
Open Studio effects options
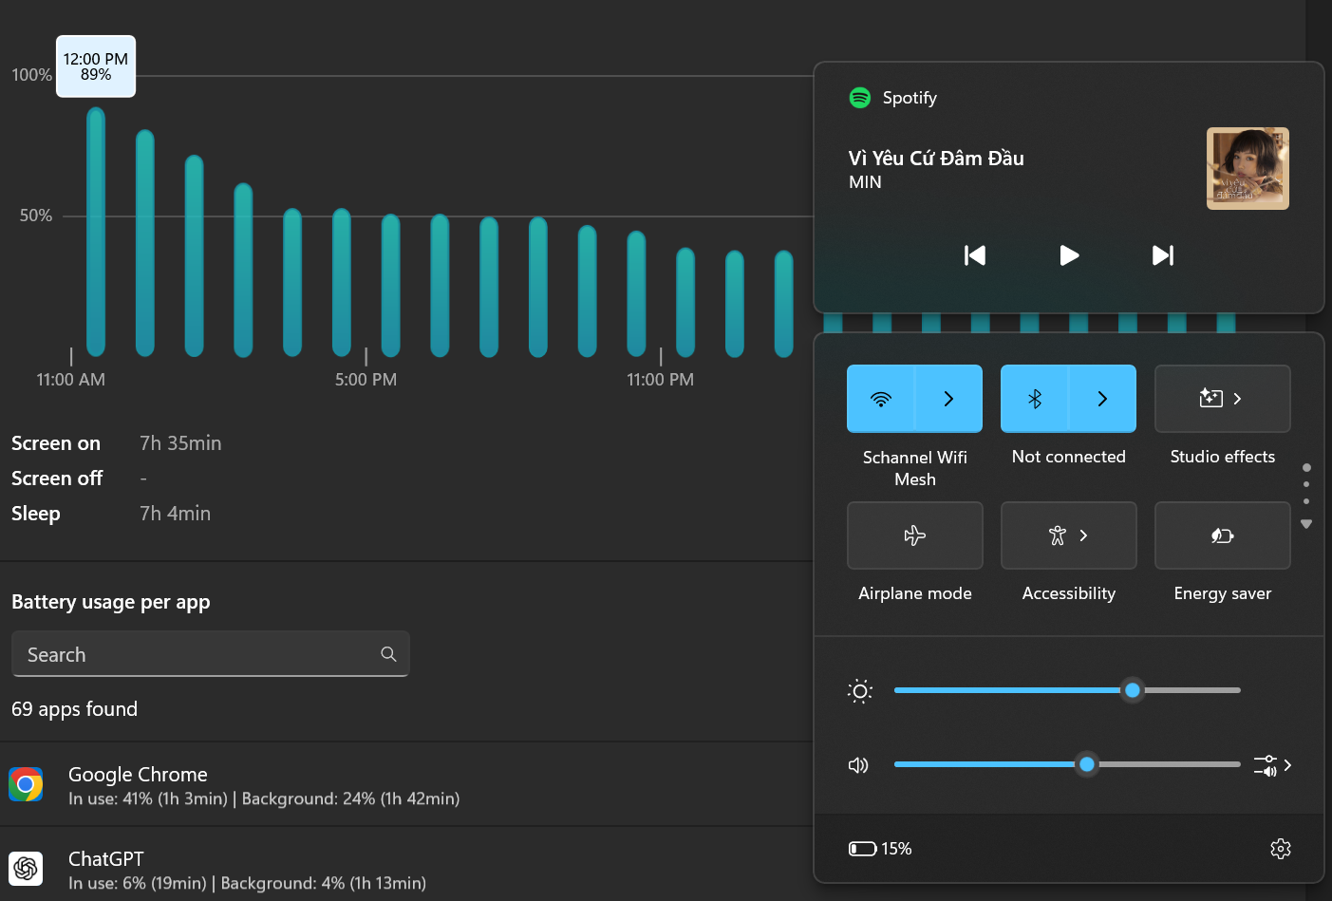1222,399
